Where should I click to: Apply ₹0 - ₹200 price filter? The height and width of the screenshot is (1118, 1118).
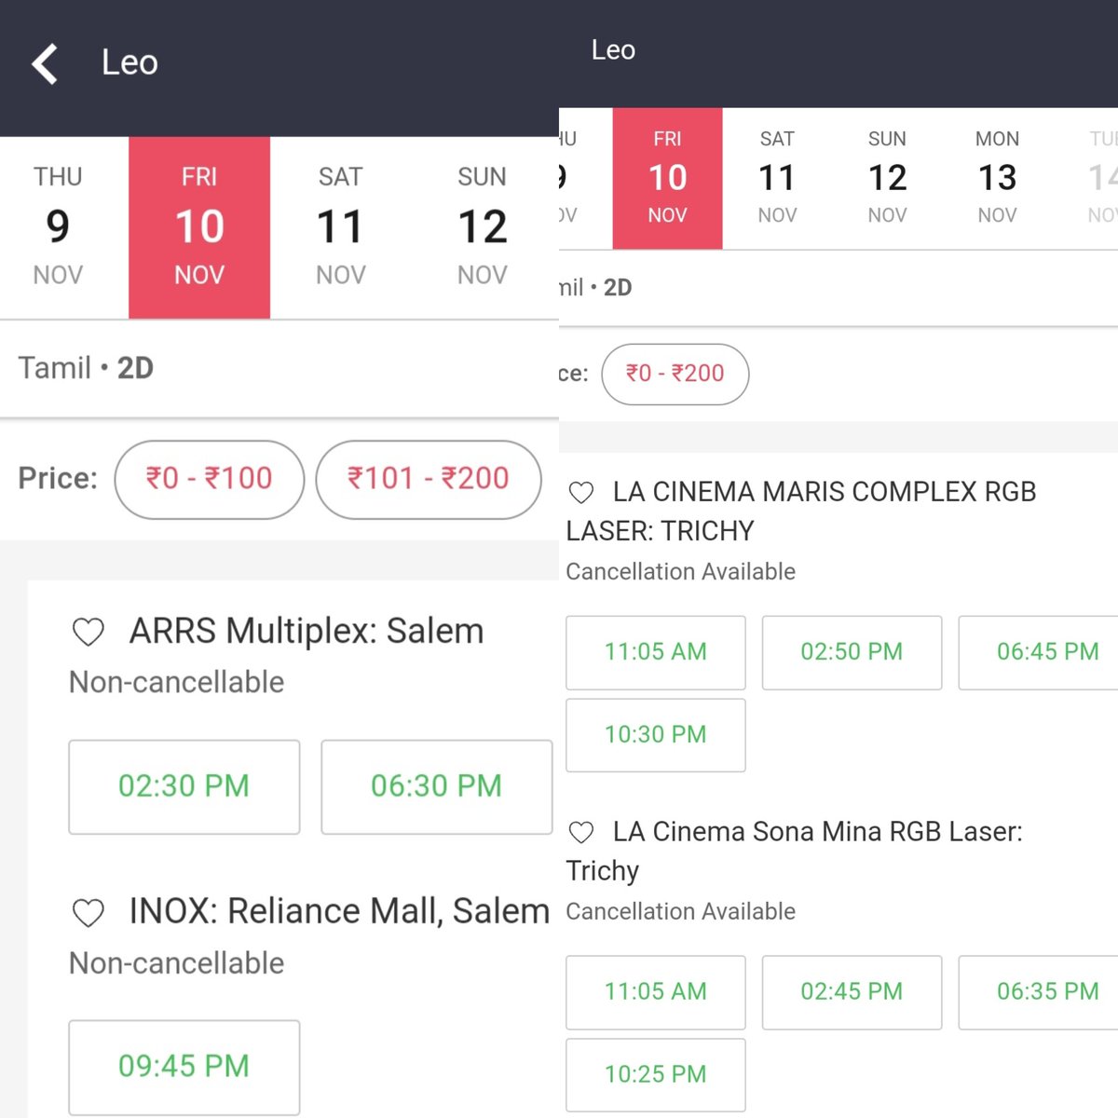tap(675, 374)
